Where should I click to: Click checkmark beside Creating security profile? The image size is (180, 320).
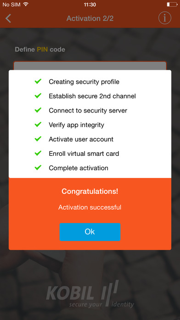click(x=38, y=81)
